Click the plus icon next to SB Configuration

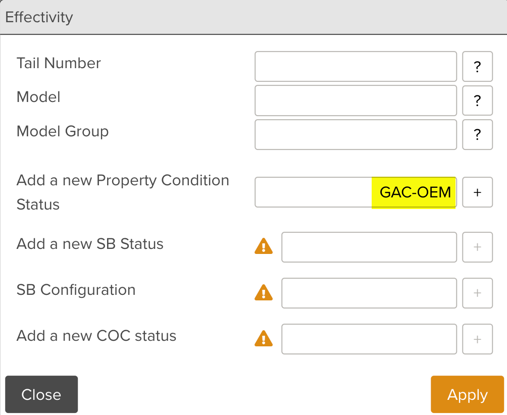[x=477, y=293]
